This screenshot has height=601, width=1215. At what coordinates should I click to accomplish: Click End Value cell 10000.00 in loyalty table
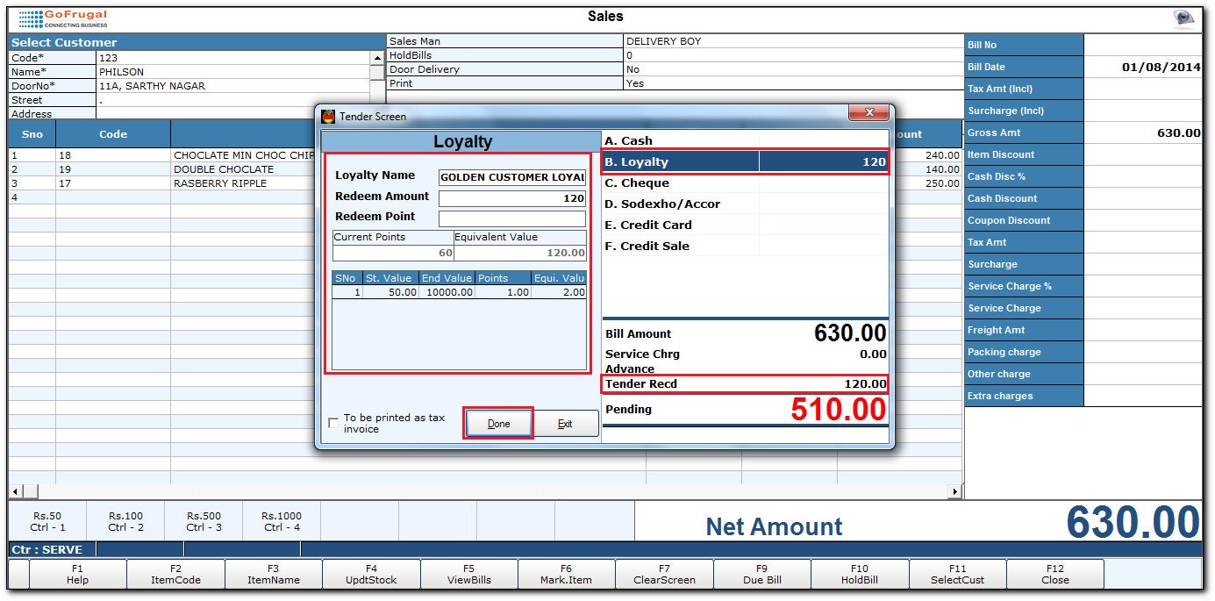447,292
